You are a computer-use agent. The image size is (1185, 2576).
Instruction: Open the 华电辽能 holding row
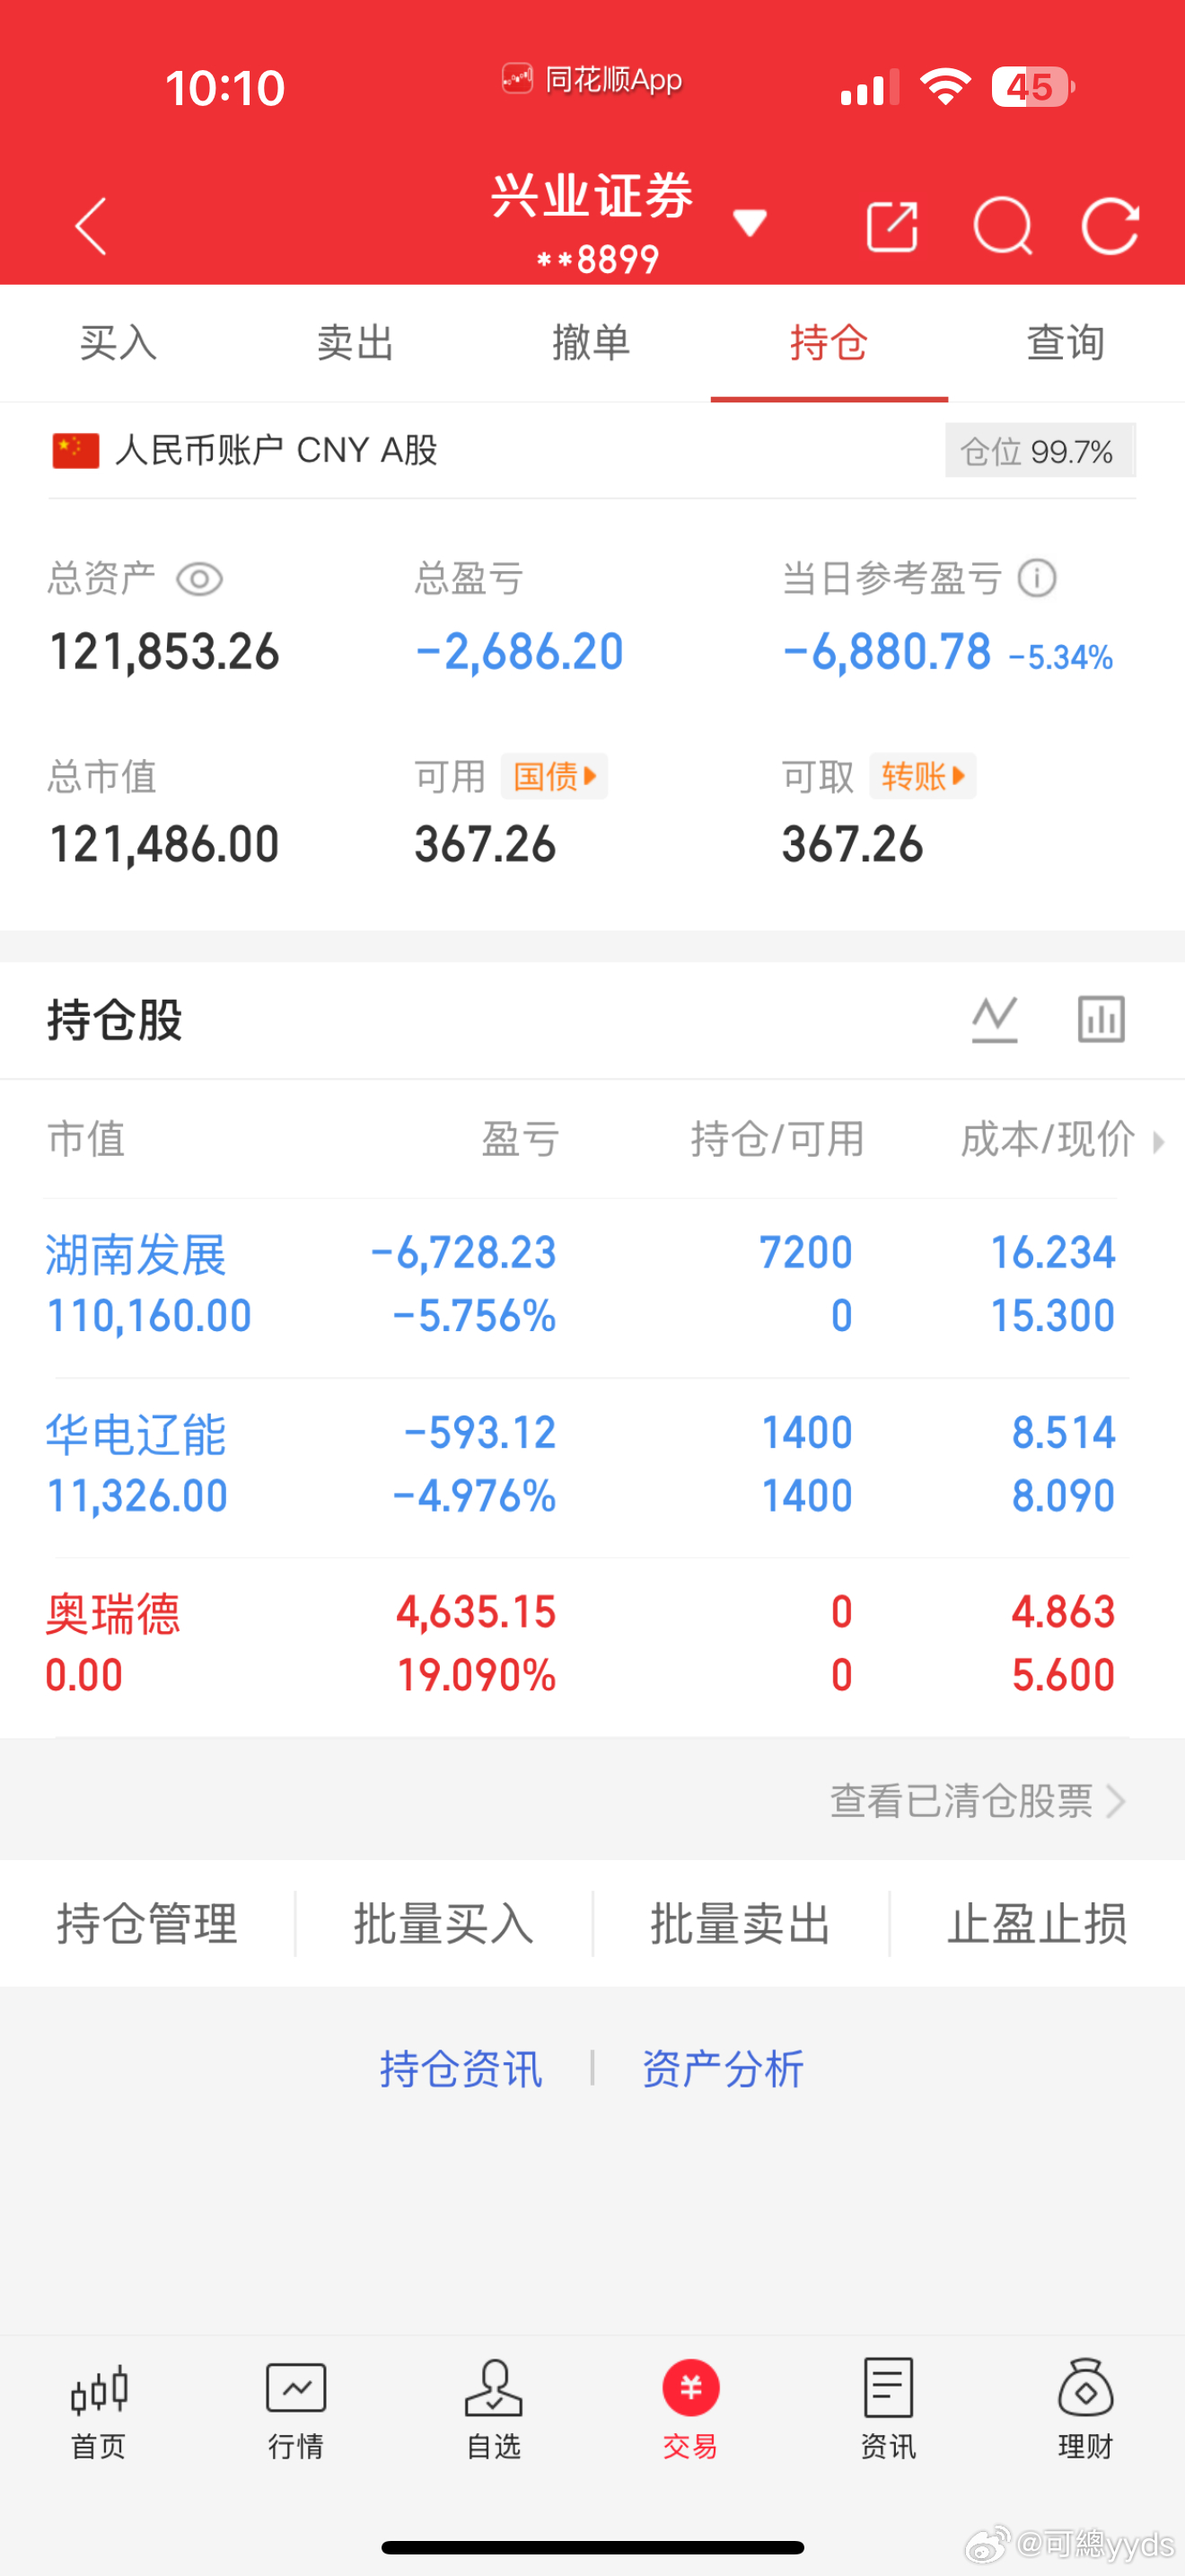click(x=592, y=1465)
